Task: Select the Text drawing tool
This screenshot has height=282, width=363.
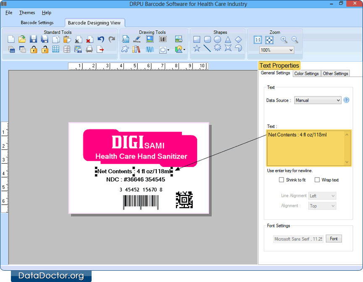Action: 126,39
